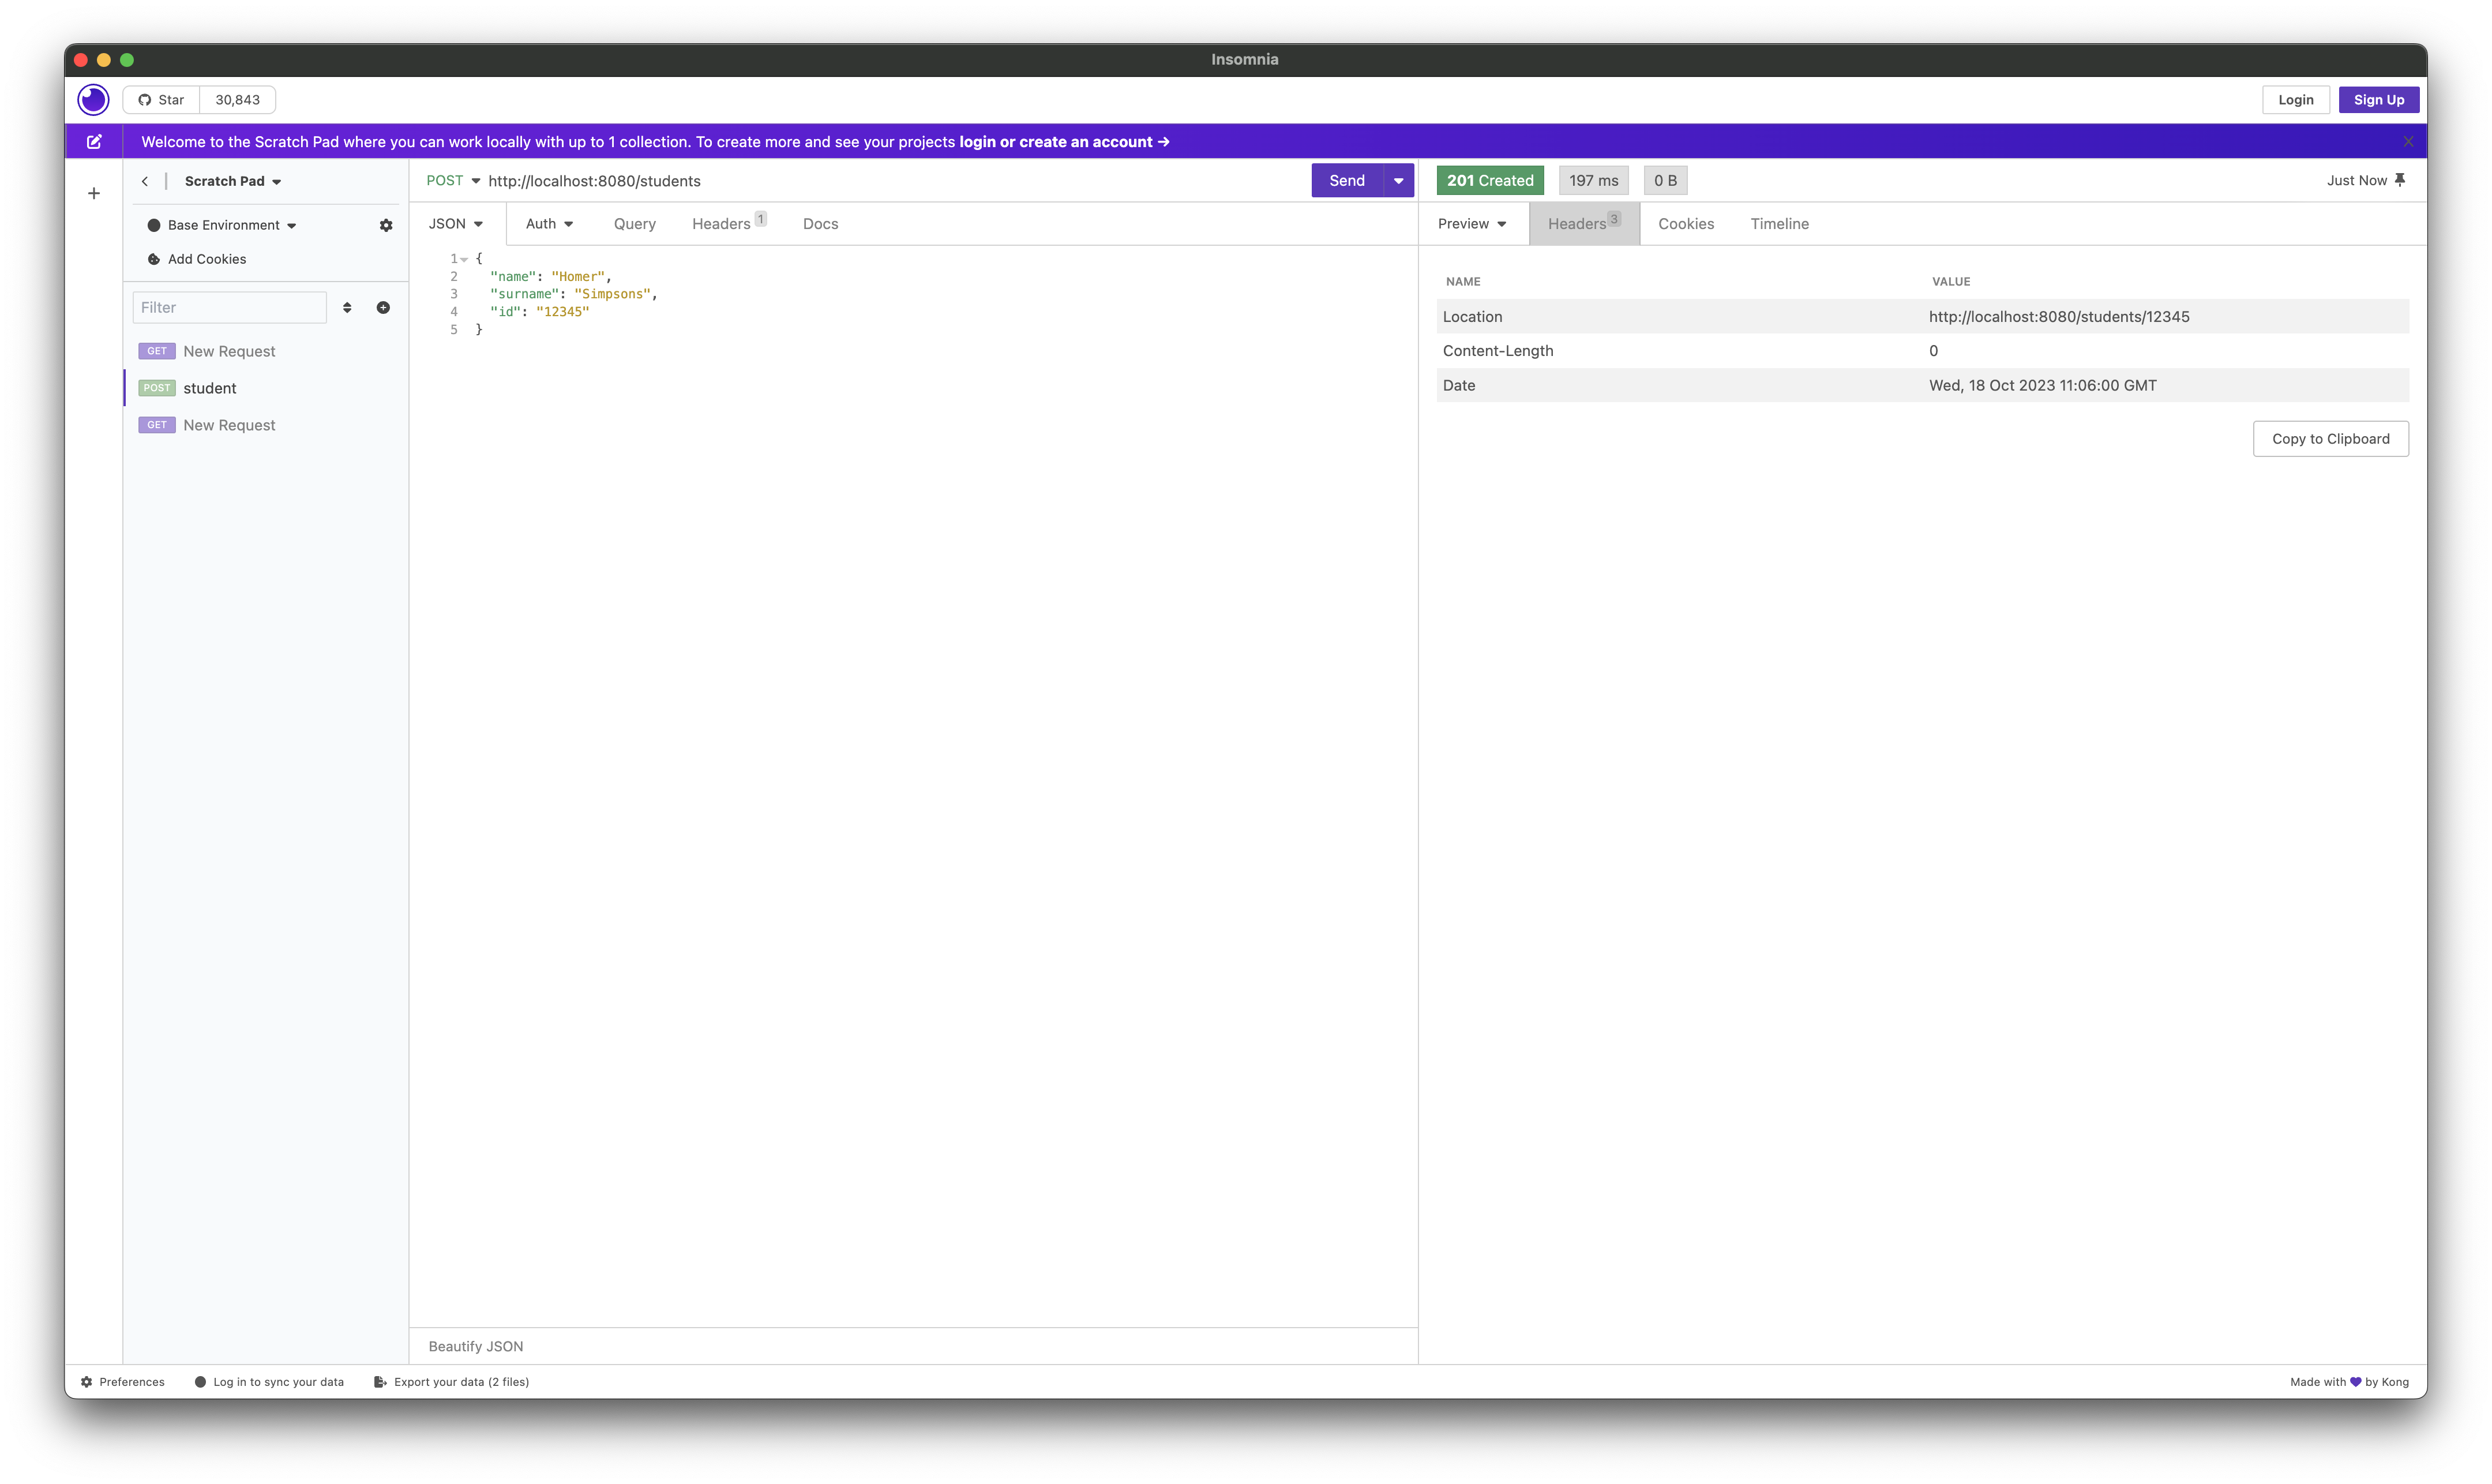Screen dimensions: 2492x1484
Task: Click the Add Cookies cookie icon
Action: (154, 259)
